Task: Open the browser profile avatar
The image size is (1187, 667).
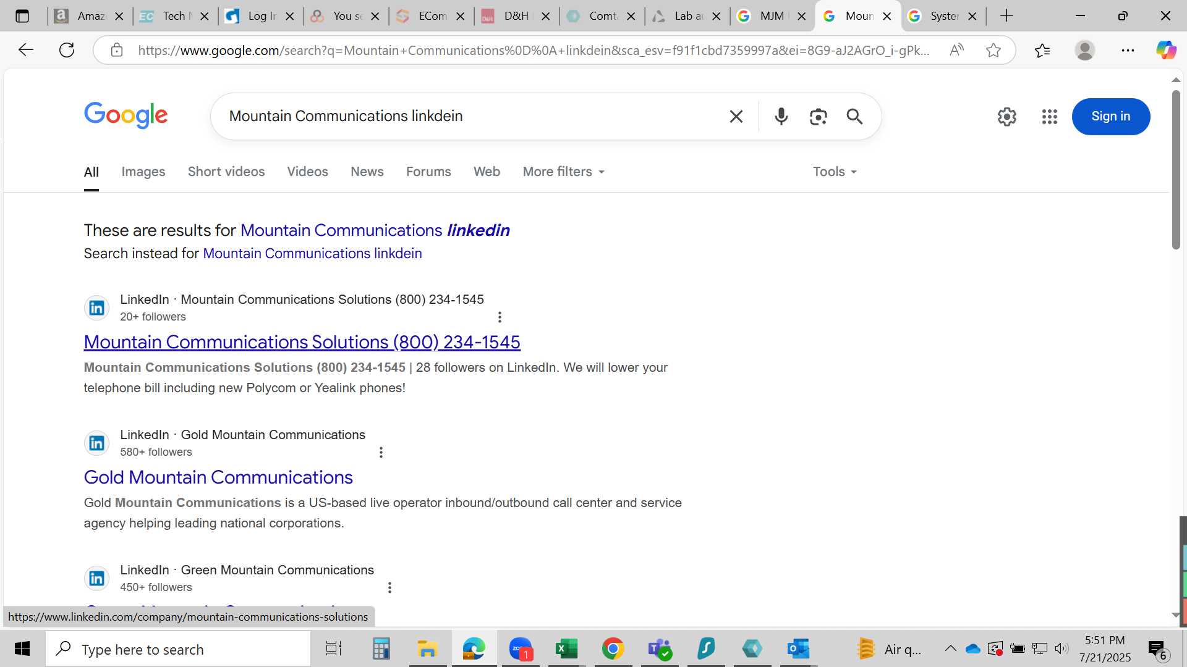Action: pos(1085,50)
